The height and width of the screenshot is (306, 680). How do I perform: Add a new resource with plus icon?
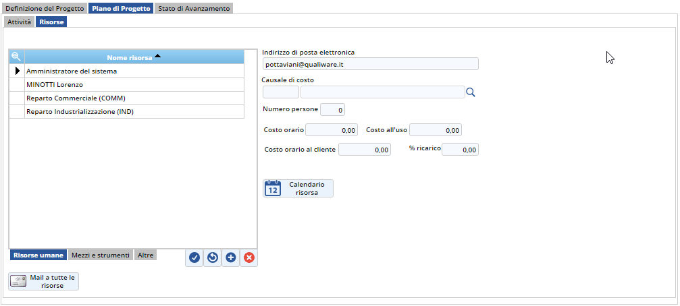pyautogui.click(x=231, y=257)
